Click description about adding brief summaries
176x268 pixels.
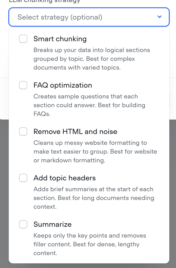point(94,198)
